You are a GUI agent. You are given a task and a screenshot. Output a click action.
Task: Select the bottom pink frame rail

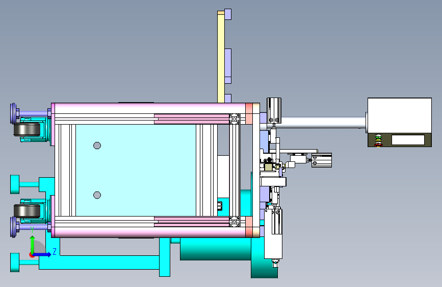[150, 232]
